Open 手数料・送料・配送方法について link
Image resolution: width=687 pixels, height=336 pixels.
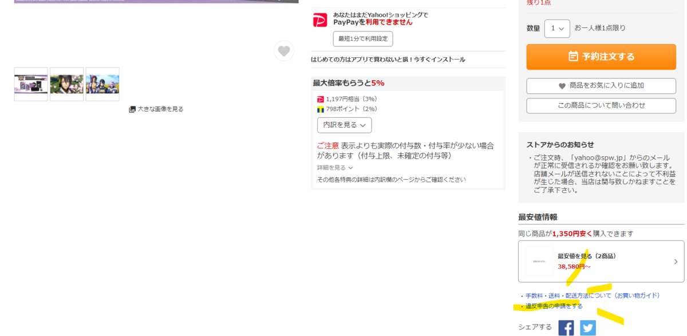click(x=593, y=295)
